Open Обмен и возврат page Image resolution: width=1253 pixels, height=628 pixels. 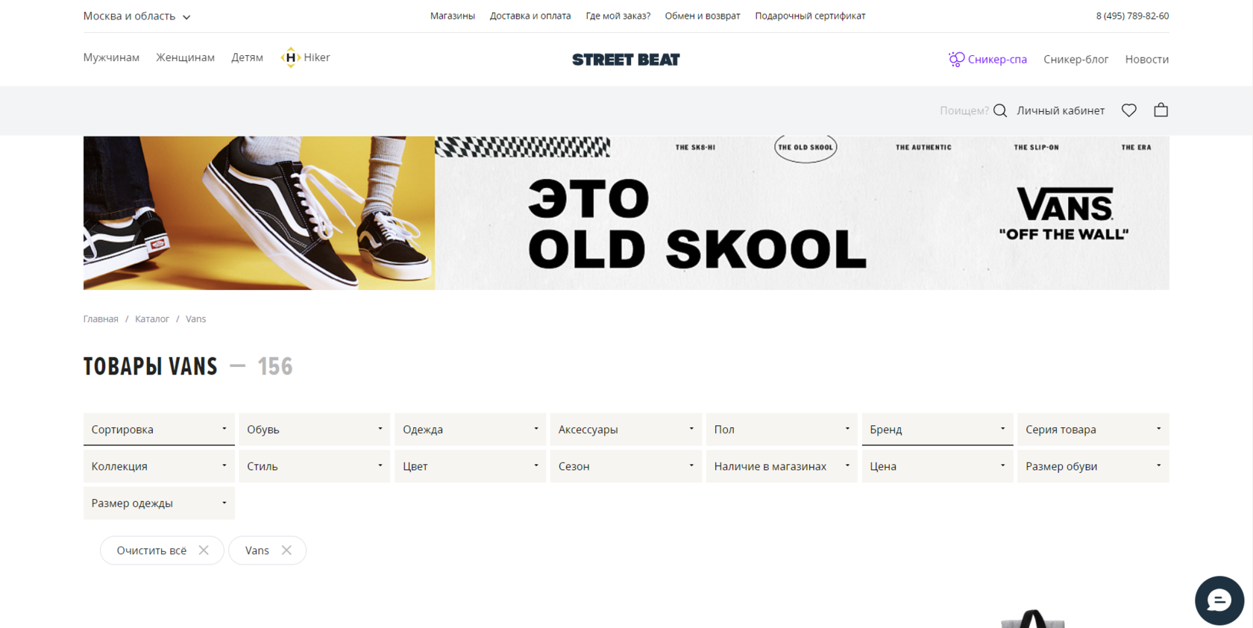pyautogui.click(x=703, y=16)
